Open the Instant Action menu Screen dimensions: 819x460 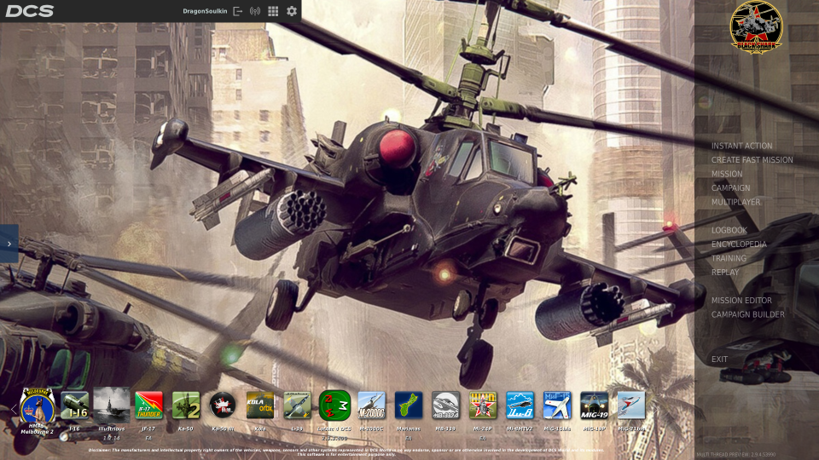pos(741,146)
